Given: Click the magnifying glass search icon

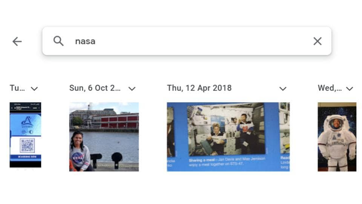Looking at the screenshot, I should [x=58, y=41].
